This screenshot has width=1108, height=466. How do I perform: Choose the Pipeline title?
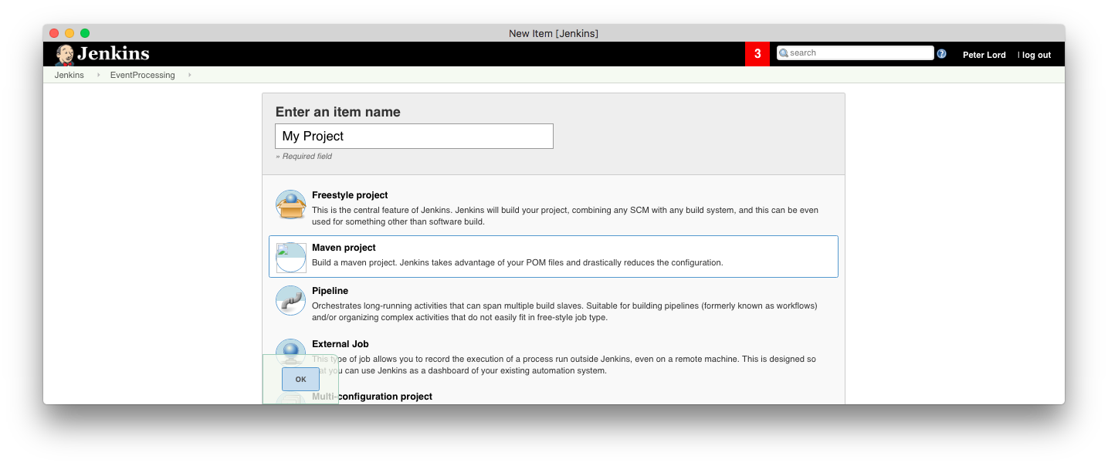coord(330,291)
